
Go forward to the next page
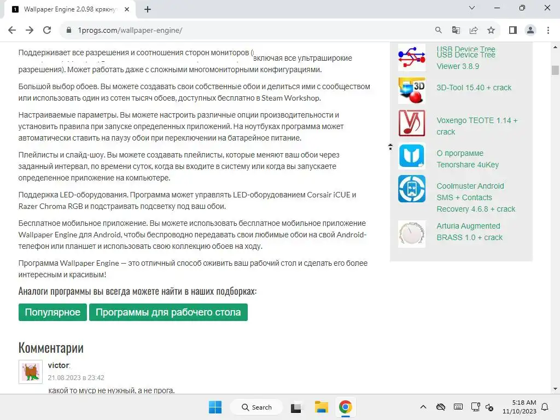click(30, 31)
